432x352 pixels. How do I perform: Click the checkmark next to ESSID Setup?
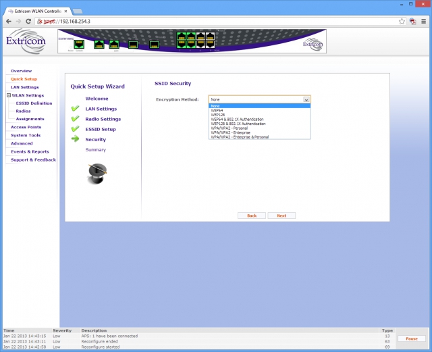(x=75, y=128)
